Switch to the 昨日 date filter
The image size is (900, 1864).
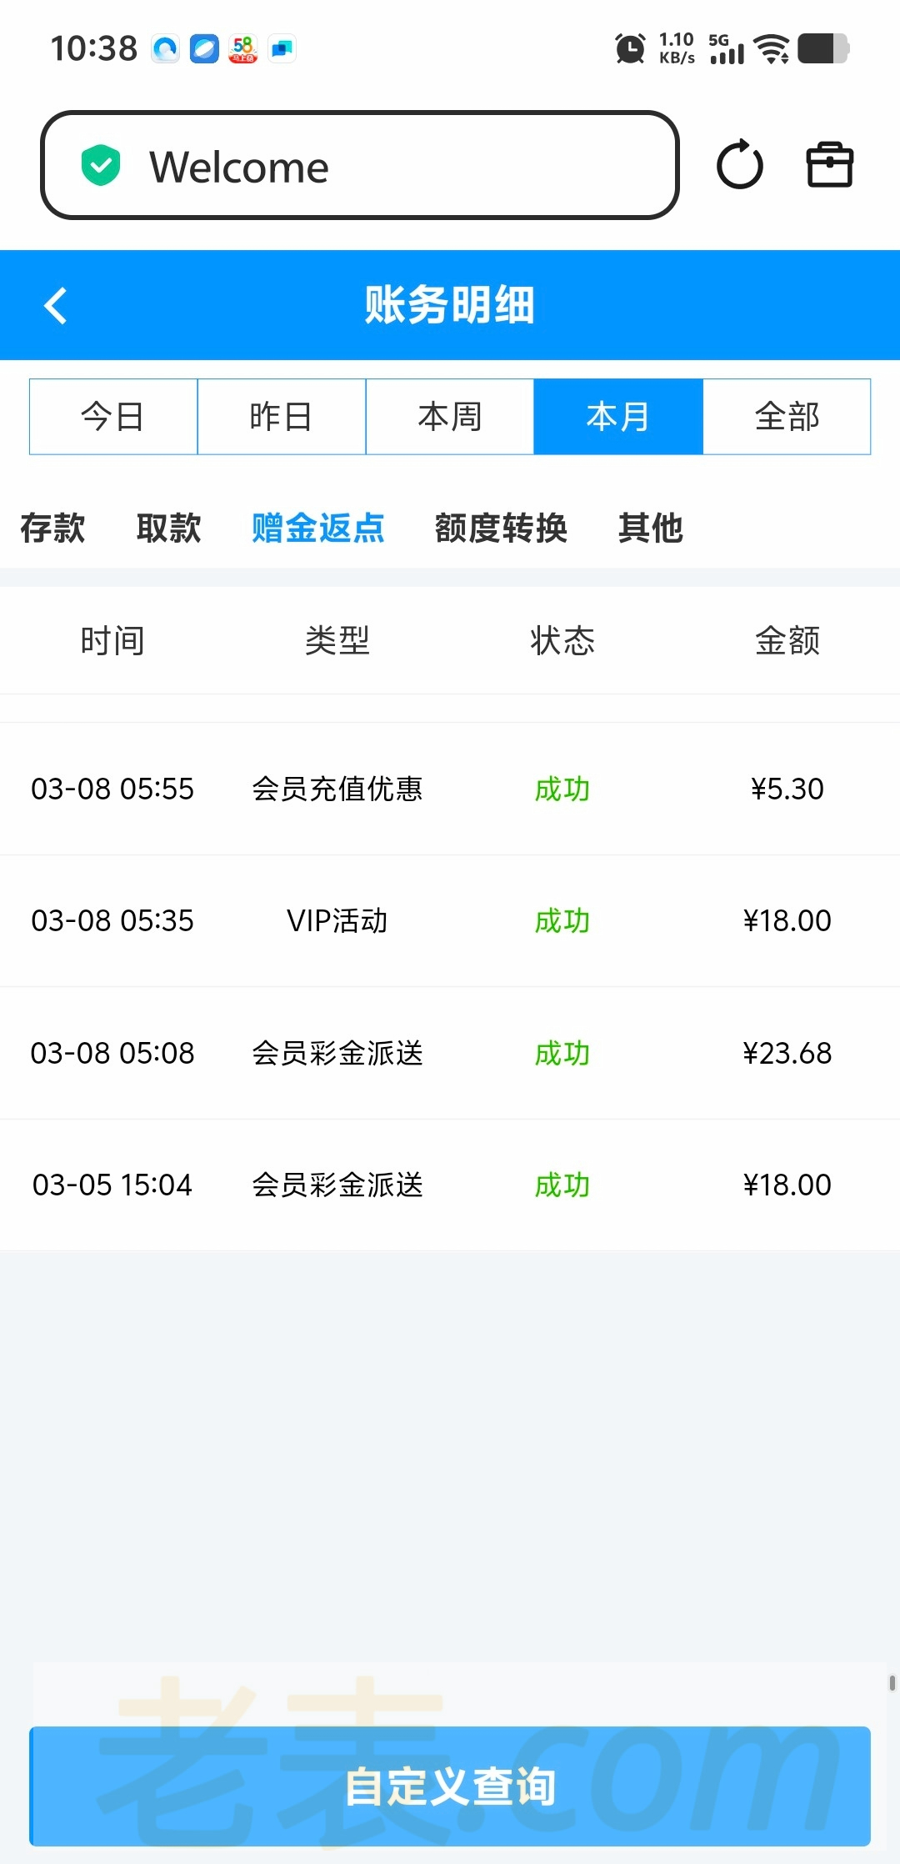(x=282, y=417)
